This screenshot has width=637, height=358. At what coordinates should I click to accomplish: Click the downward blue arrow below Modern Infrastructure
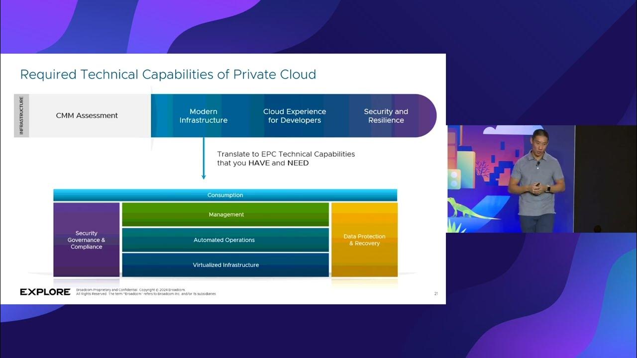coord(204,159)
